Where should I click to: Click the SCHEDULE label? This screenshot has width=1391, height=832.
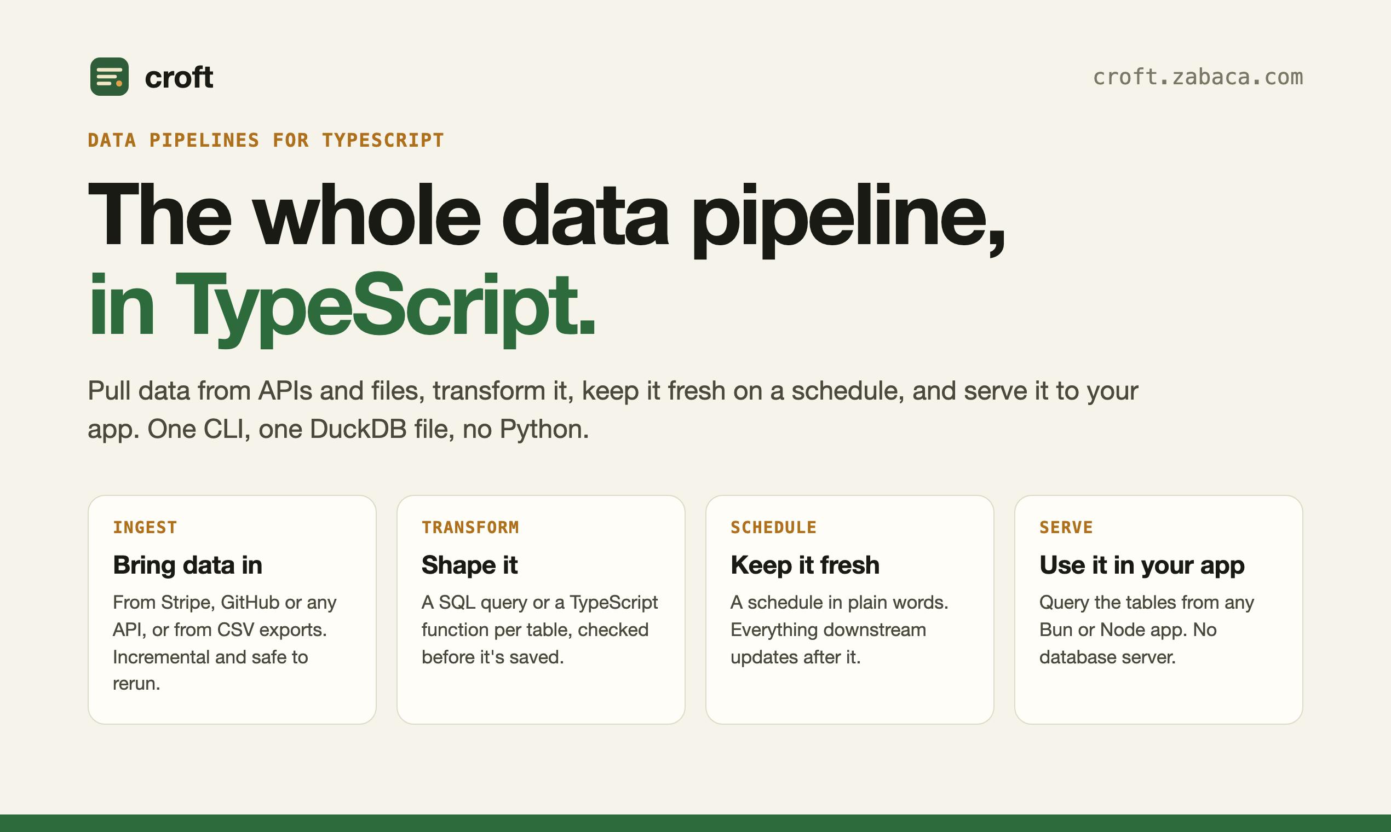(773, 527)
